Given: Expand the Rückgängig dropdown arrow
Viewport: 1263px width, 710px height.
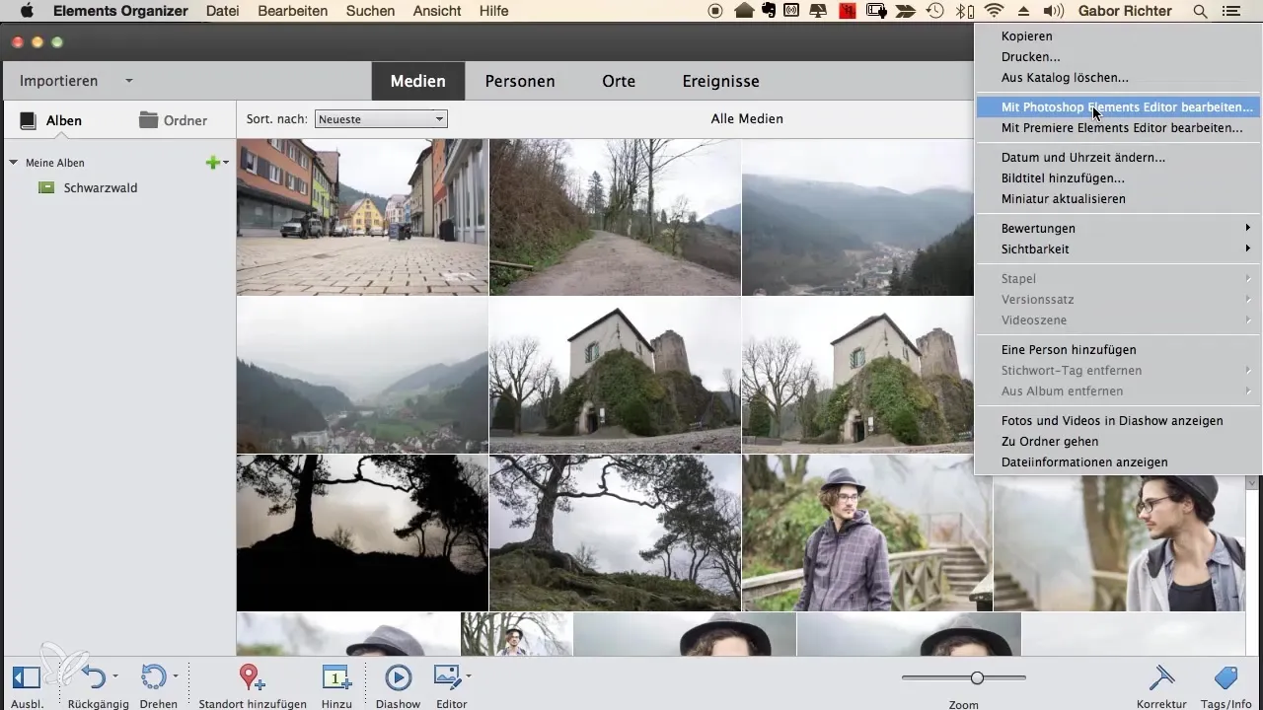Looking at the screenshot, I should pyautogui.click(x=115, y=676).
